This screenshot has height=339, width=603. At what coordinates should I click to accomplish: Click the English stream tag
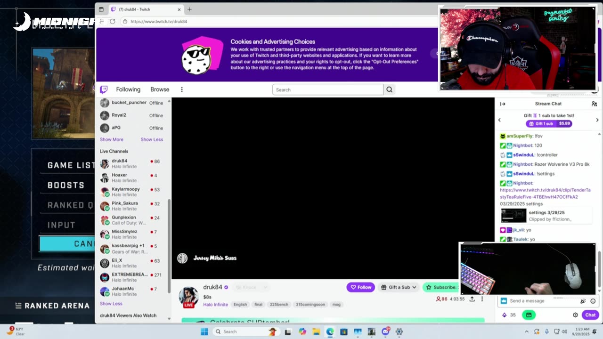pos(240,305)
